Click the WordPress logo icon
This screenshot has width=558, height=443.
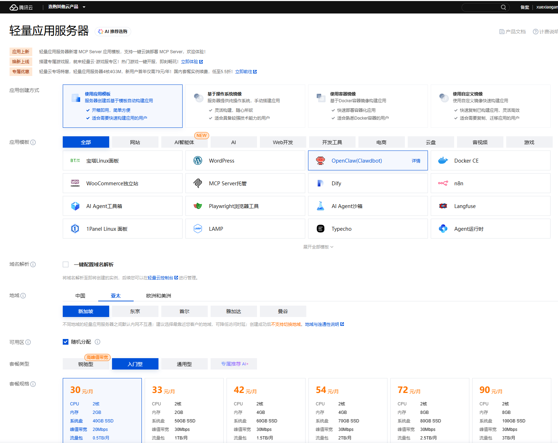coord(198,160)
